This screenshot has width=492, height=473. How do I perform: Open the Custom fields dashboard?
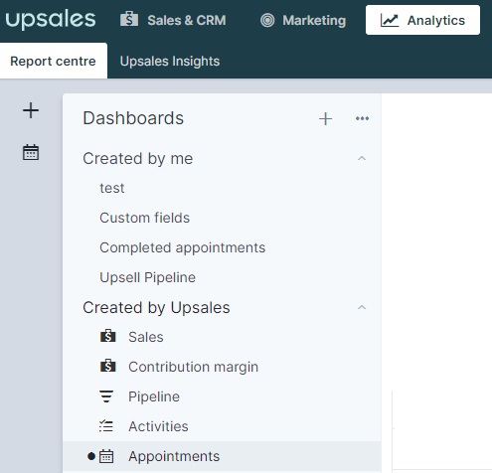tap(144, 218)
